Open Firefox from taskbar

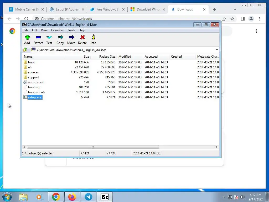(72, 197)
